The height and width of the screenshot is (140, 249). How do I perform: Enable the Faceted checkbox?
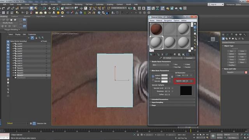coord(184,67)
